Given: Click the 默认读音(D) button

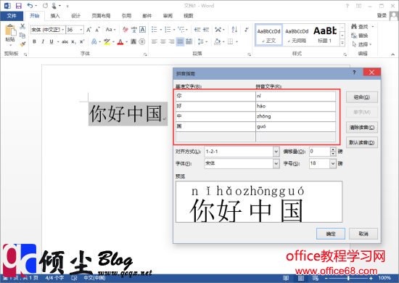Looking at the screenshot, I should coord(361,142).
